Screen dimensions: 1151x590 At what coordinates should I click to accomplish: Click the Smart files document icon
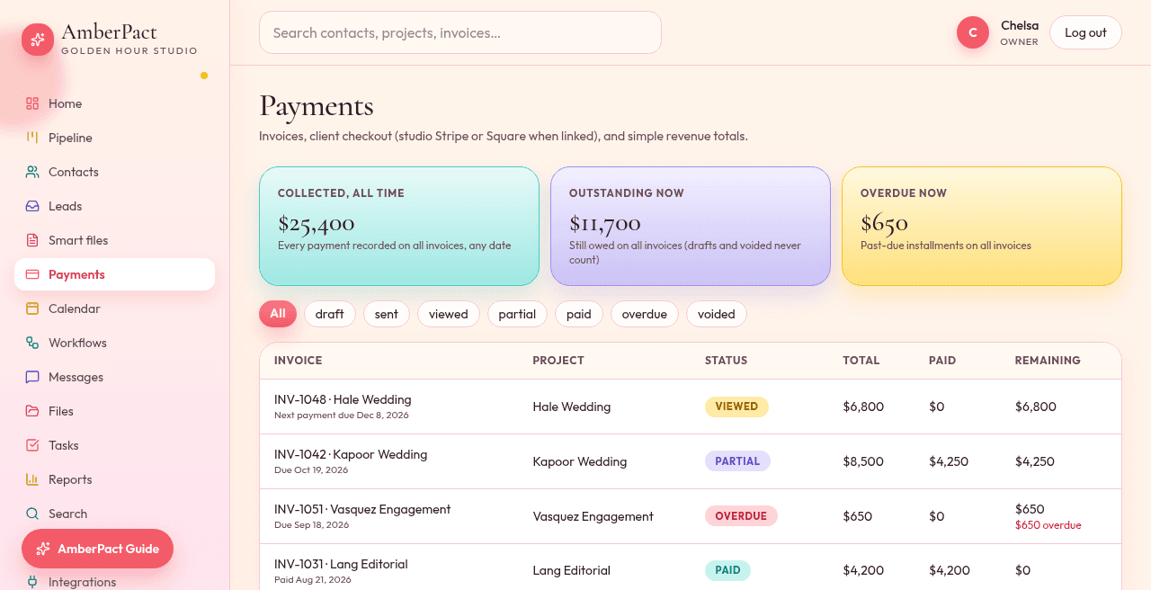(x=32, y=240)
